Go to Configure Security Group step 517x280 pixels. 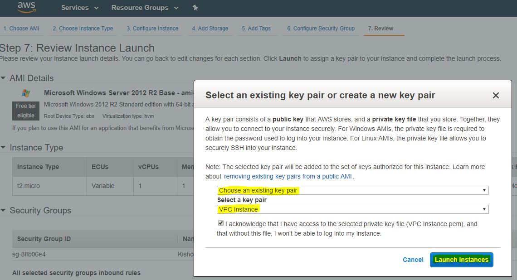pyautogui.click(x=321, y=28)
